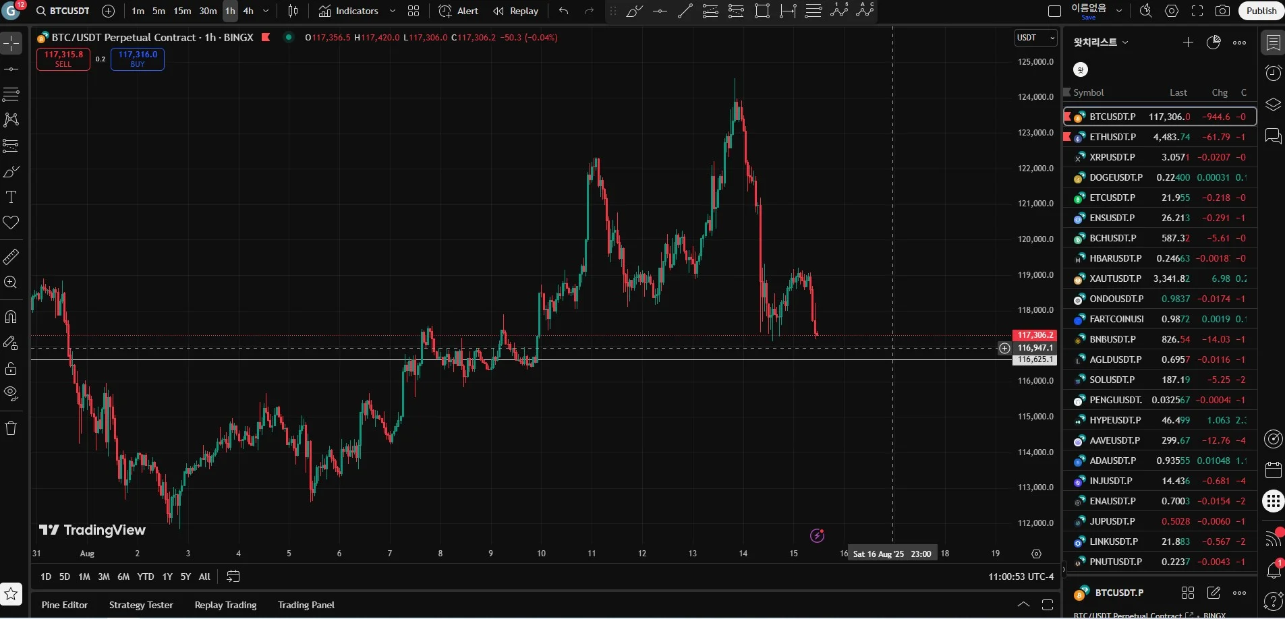Open the USDT currency dropdown
Viewport: 1285px width, 619px height.
click(1035, 38)
